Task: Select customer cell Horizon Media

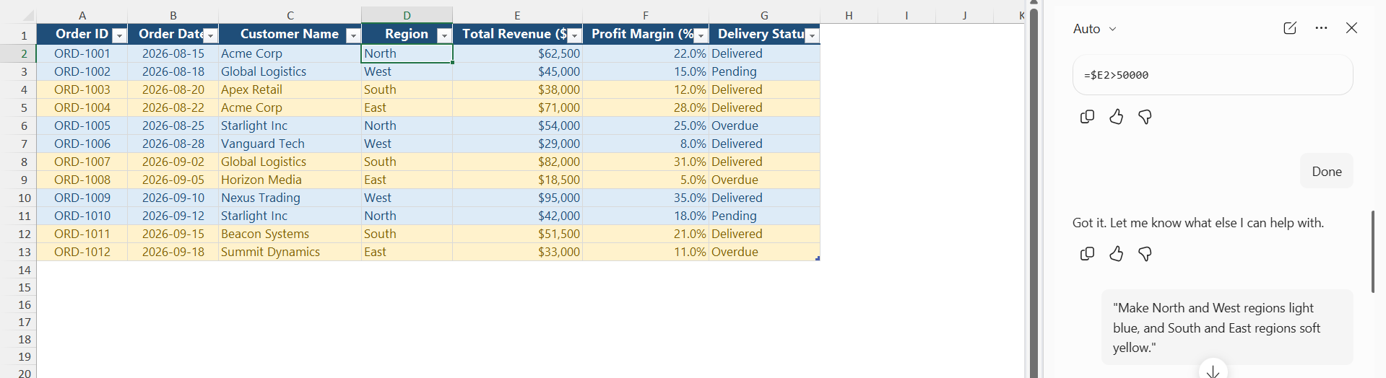Action: (x=290, y=180)
